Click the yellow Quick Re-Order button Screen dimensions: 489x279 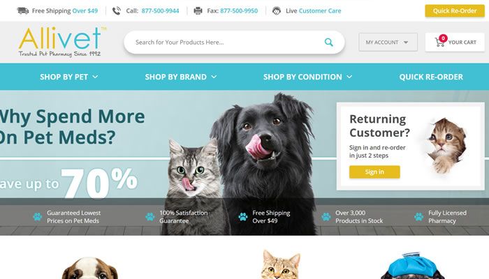coord(455,11)
